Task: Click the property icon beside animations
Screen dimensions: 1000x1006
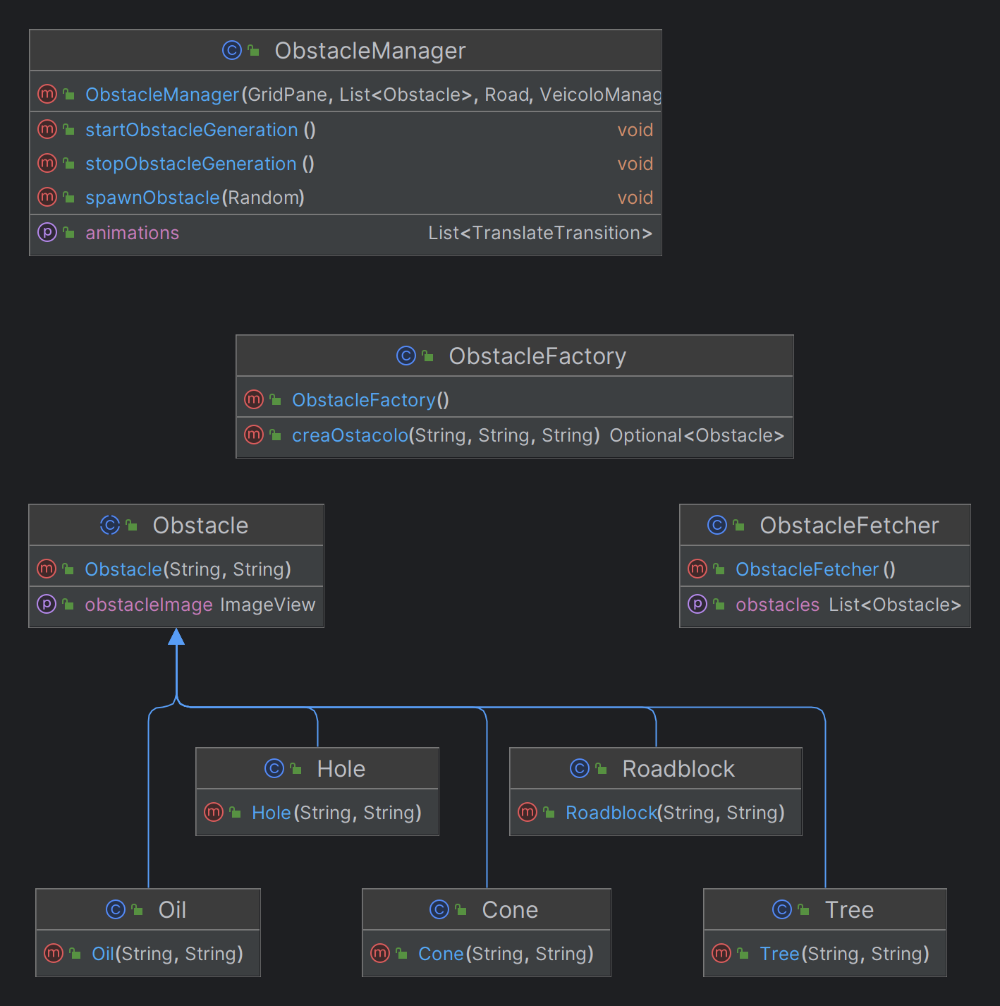Action: click(47, 232)
